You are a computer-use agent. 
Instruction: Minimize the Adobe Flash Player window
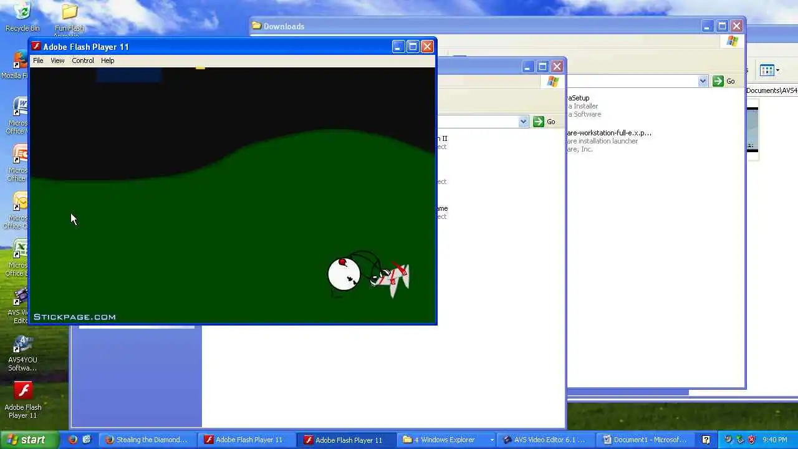398,47
